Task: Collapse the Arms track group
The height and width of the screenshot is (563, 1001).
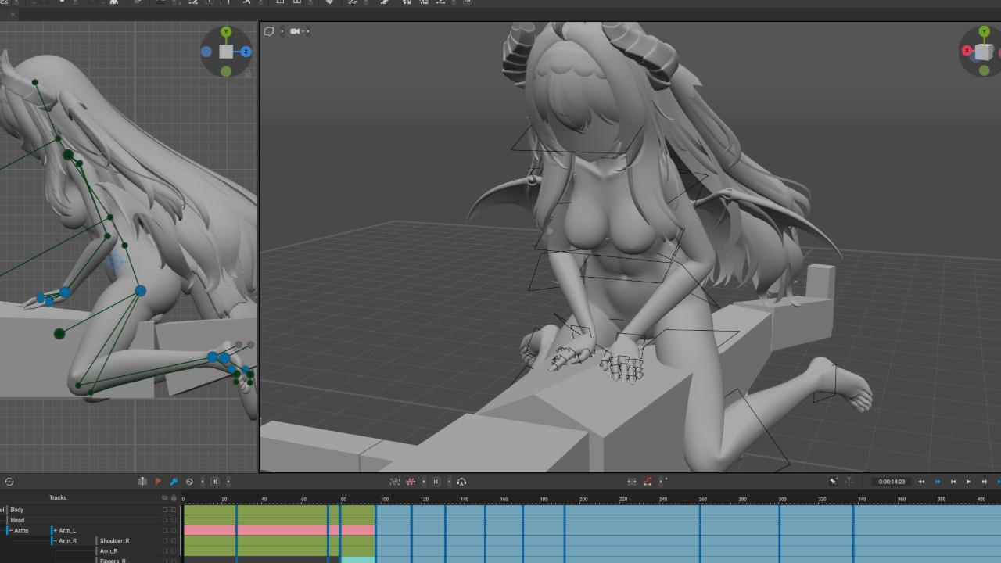Action: [10, 530]
